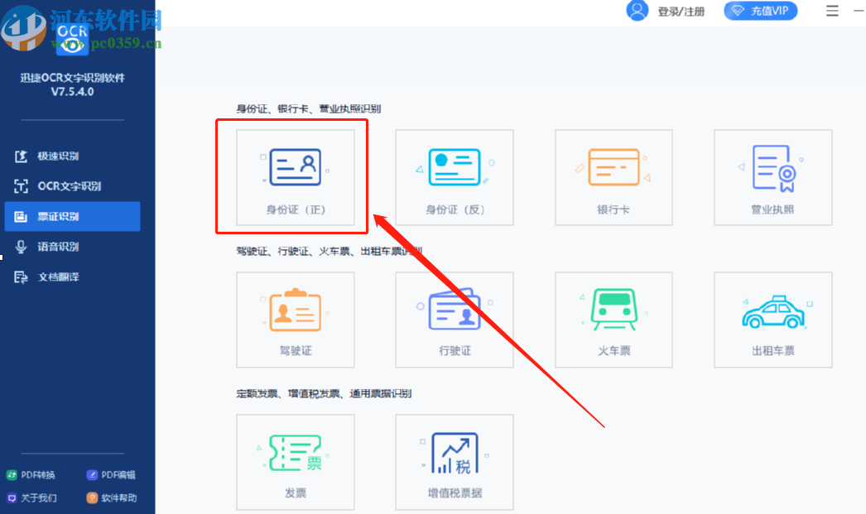This screenshot has height=514, width=866.
Task: Click the user account avatar icon
Action: point(636,11)
